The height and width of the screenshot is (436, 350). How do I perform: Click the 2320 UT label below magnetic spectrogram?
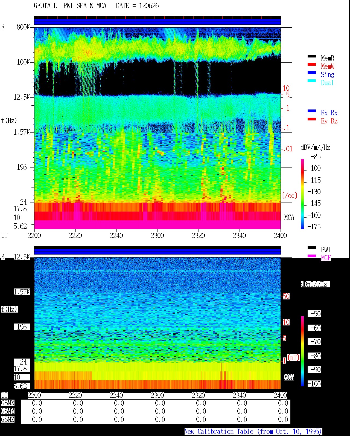click(198, 395)
